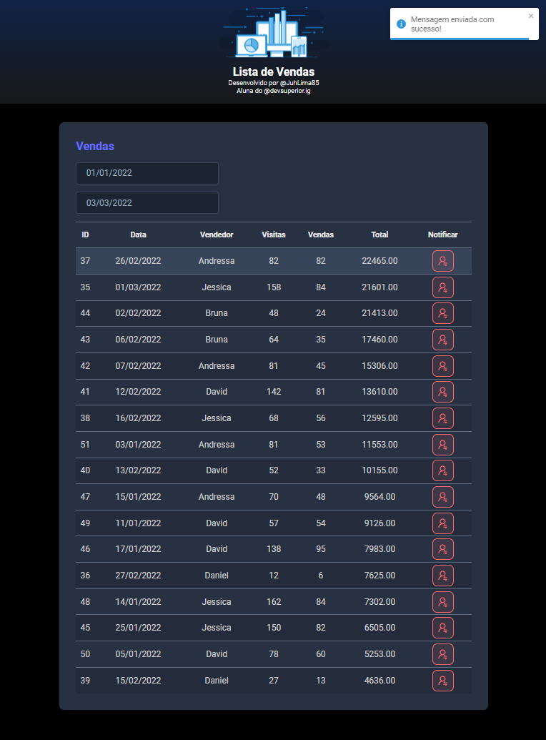Click total 4636.00 cell

(380, 681)
